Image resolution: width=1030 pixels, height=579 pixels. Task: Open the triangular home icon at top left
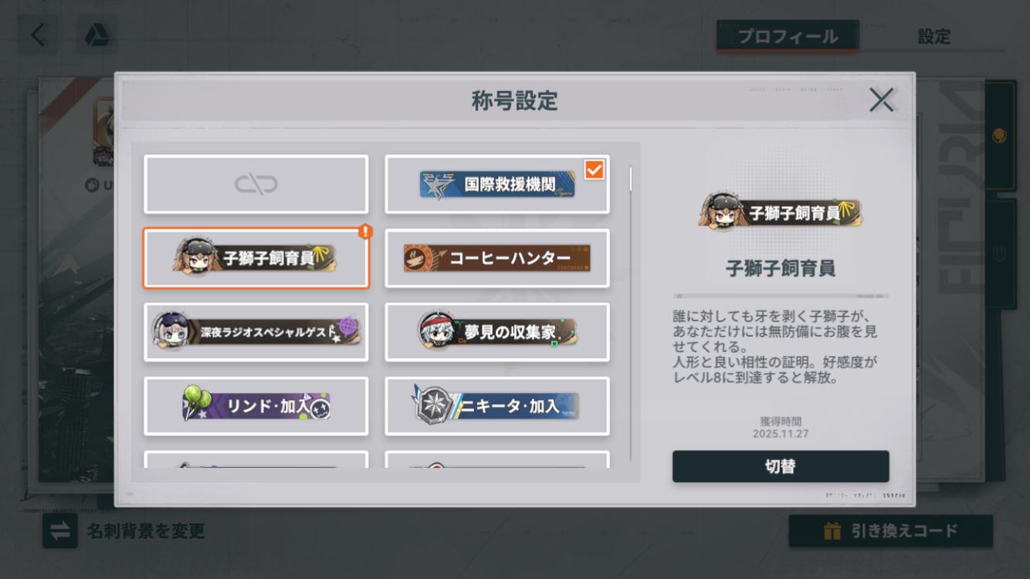click(x=97, y=36)
